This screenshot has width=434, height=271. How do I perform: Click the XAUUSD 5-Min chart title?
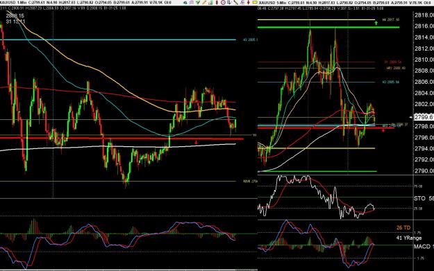click(272, 3)
